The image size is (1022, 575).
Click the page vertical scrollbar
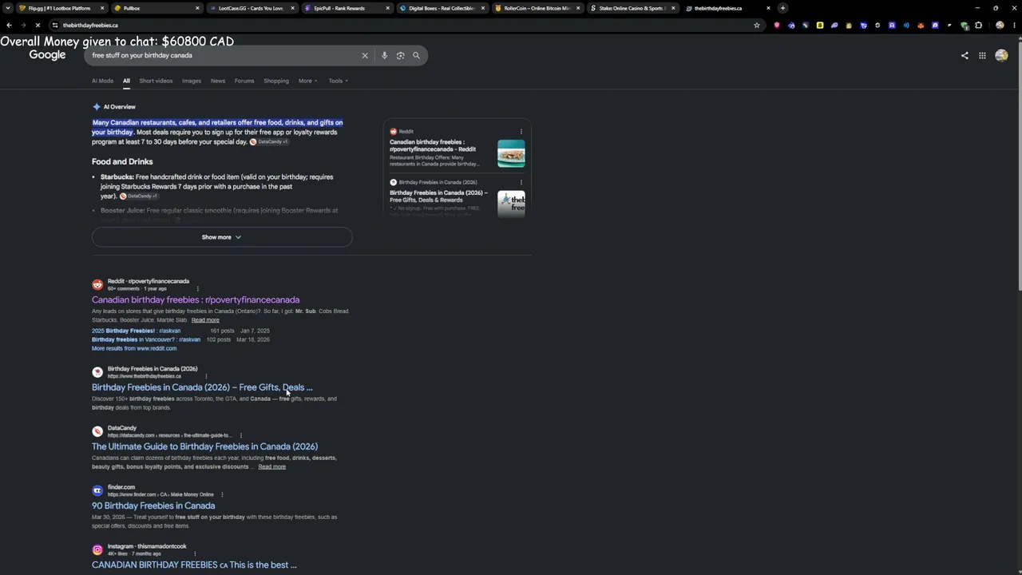pyautogui.click(x=1018, y=168)
